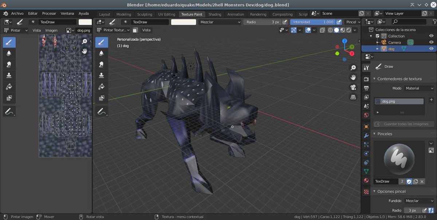Zoom into the viewport with the magnifier icon
The image size is (437, 220).
coord(353,67)
